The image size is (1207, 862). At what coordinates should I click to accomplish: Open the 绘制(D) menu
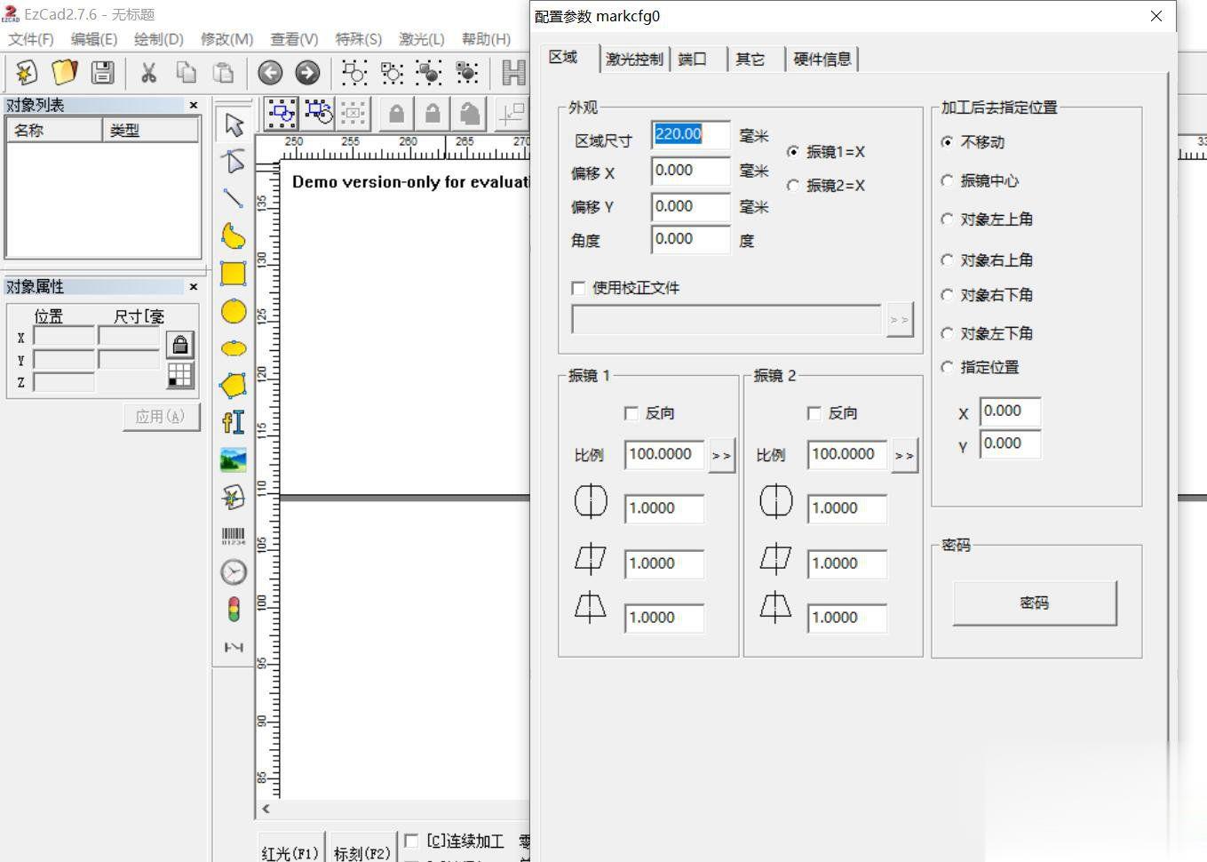pos(158,39)
